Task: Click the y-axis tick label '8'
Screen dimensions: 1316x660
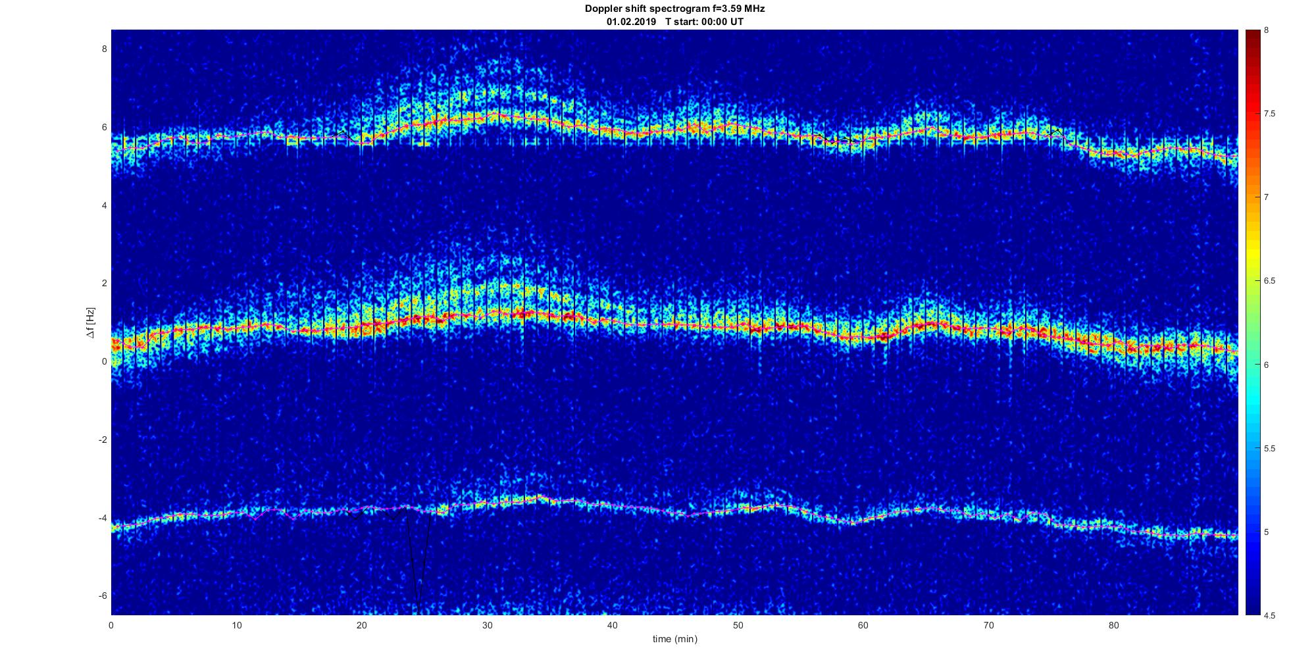Action: pyautogui.click(x=103, y=49)
